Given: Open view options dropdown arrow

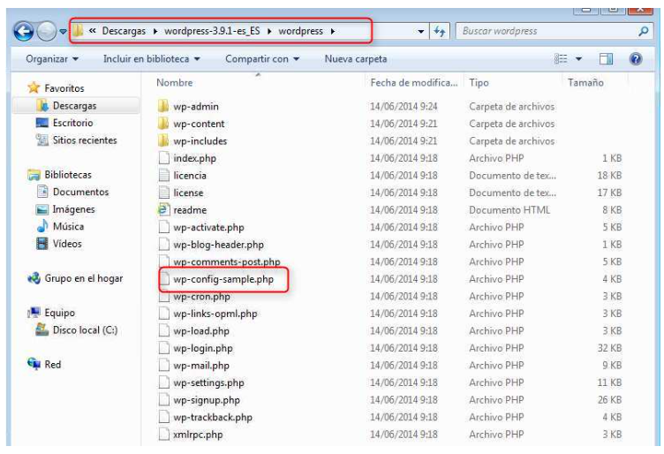Looking at the screenshot, I should click(578, 59).
